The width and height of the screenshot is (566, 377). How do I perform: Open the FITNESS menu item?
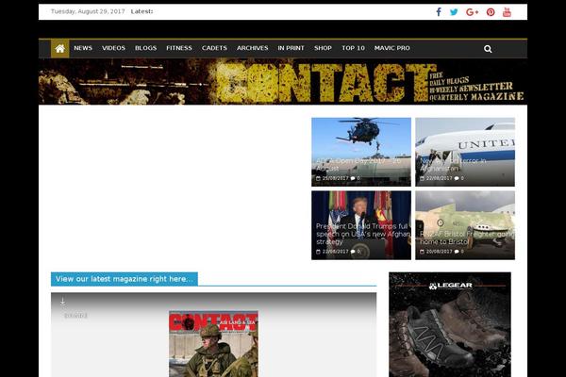(179, 48)
